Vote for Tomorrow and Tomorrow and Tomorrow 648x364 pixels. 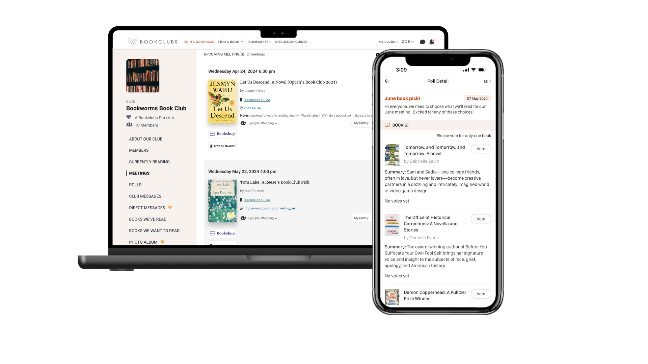[x=480, y=148]
